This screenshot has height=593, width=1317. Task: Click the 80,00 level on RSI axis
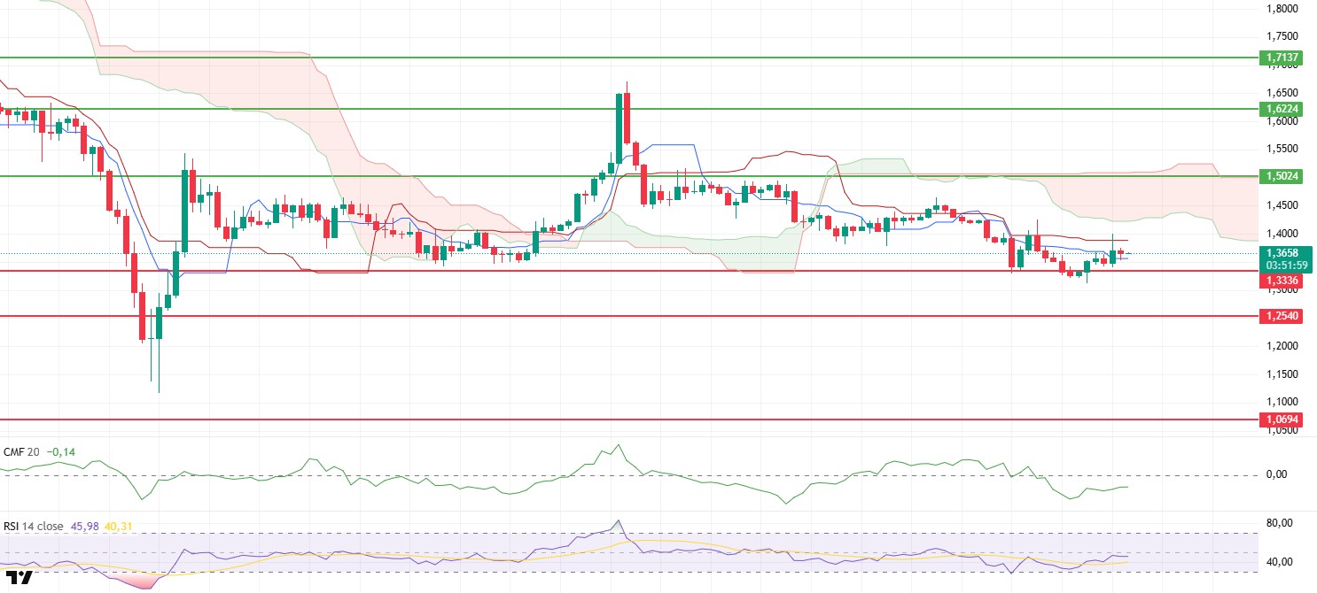click(x=1276, y=523)
